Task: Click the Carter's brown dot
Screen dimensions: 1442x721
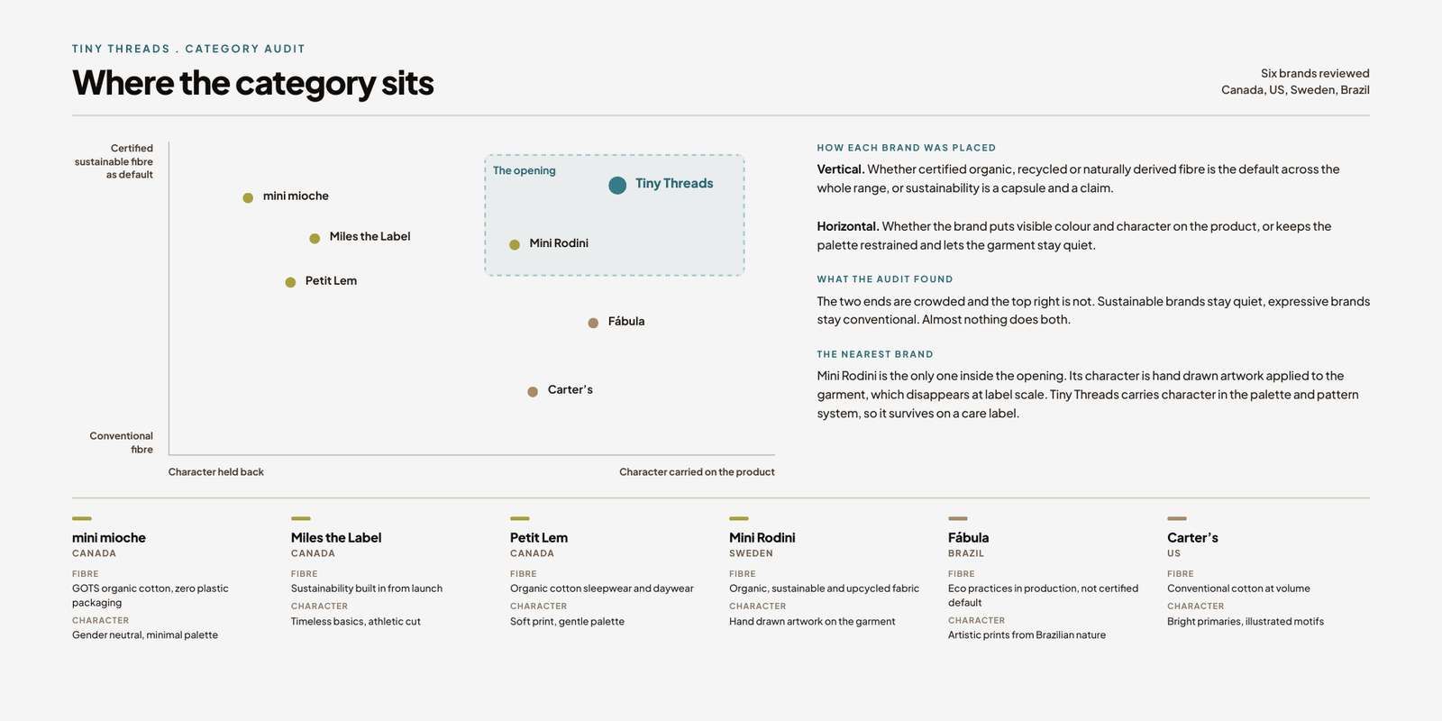Action: coord(533,391)
